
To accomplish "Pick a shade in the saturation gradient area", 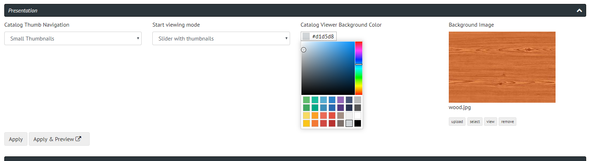I will click(328, 68).
